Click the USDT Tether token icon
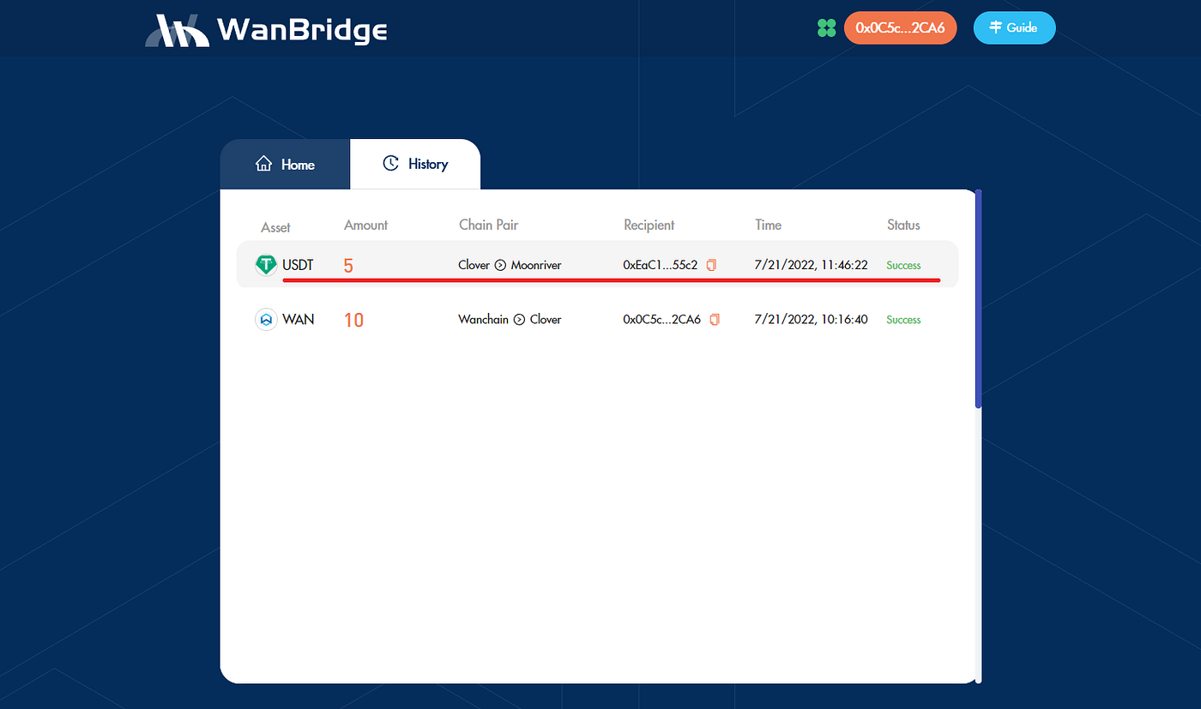This screenshot has width=1201, height=709. 266,266
